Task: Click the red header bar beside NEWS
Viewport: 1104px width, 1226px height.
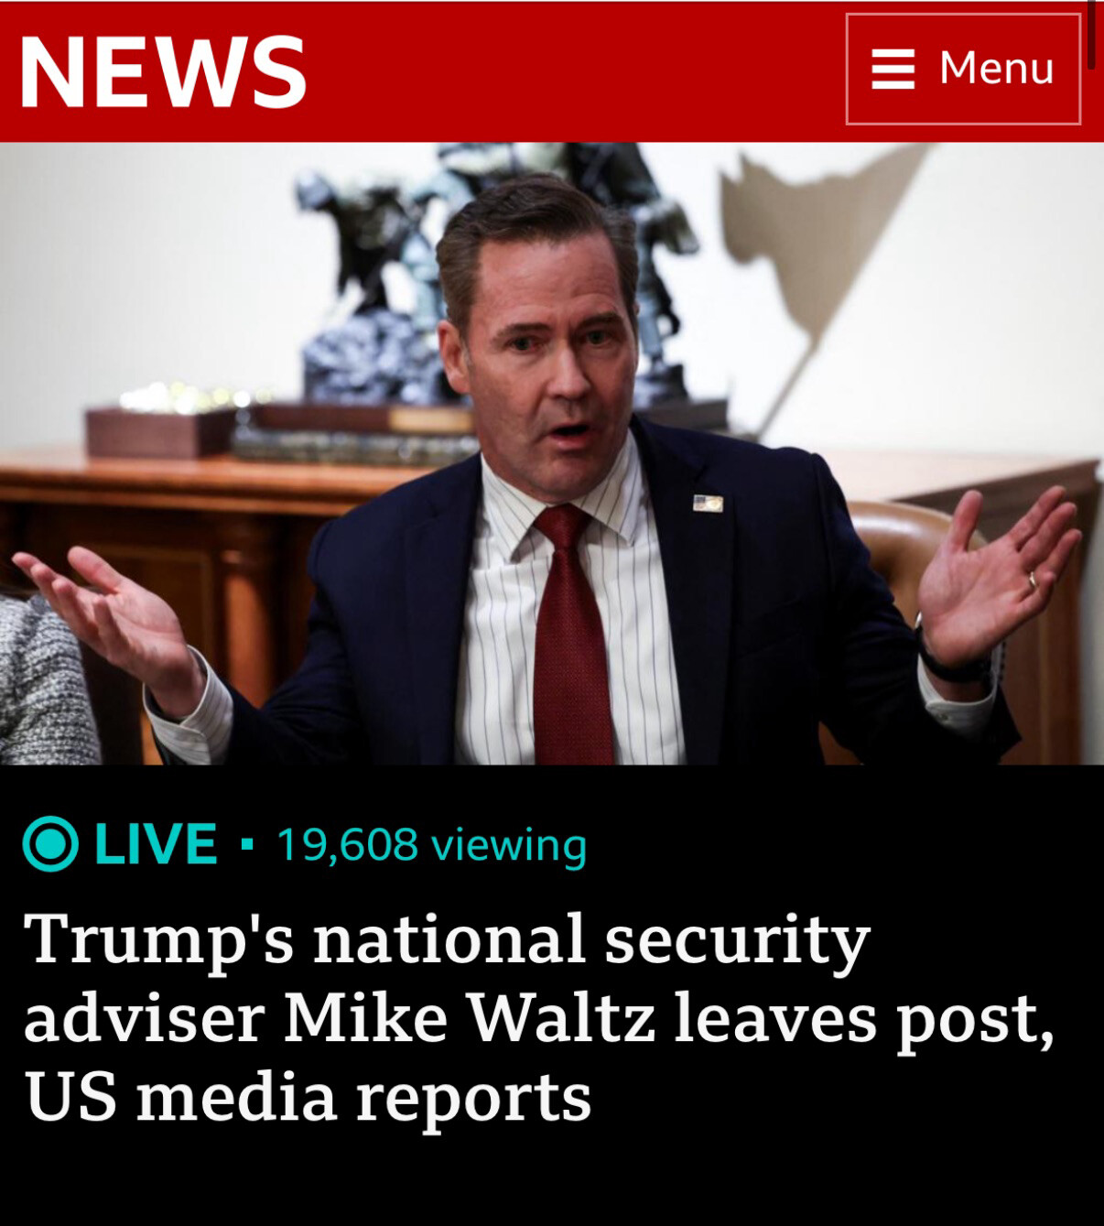Action: coord(575,71)
